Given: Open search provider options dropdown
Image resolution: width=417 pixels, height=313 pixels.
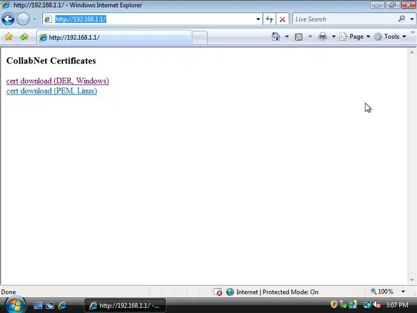Looking at the screenshot, I should click(x=412, y=19).
